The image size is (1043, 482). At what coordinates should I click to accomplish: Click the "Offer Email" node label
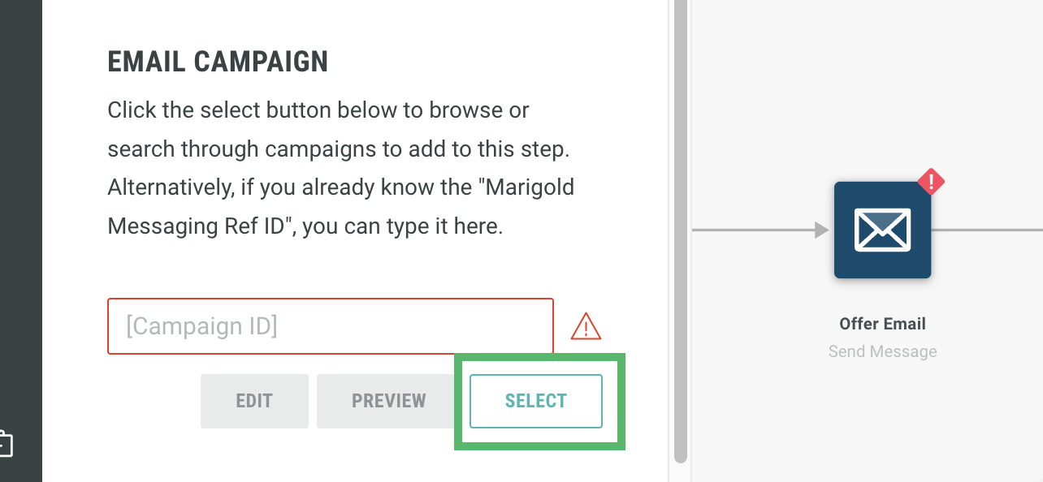tap(882, 324)
